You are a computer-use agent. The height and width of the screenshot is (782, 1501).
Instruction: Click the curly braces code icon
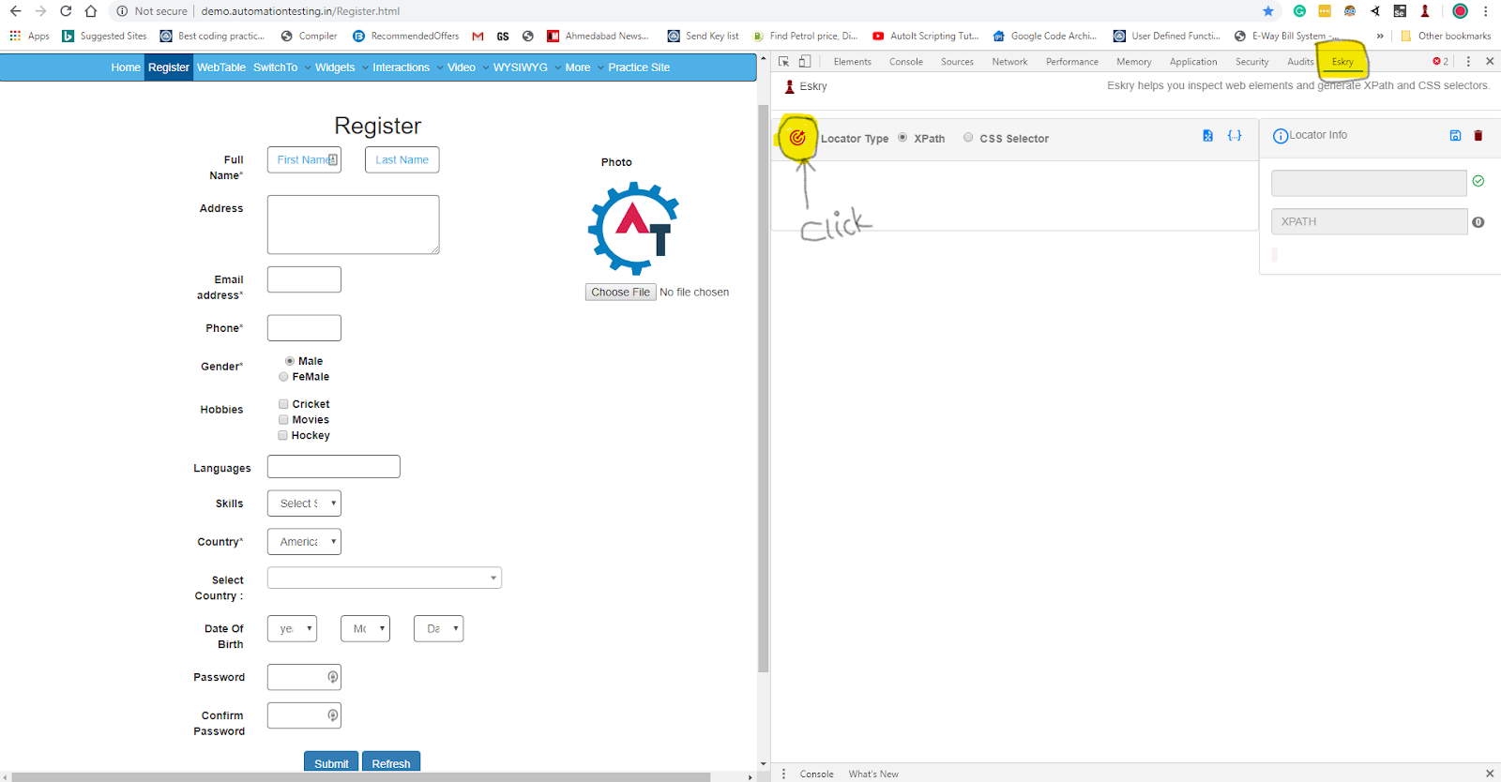[1235, 136]
